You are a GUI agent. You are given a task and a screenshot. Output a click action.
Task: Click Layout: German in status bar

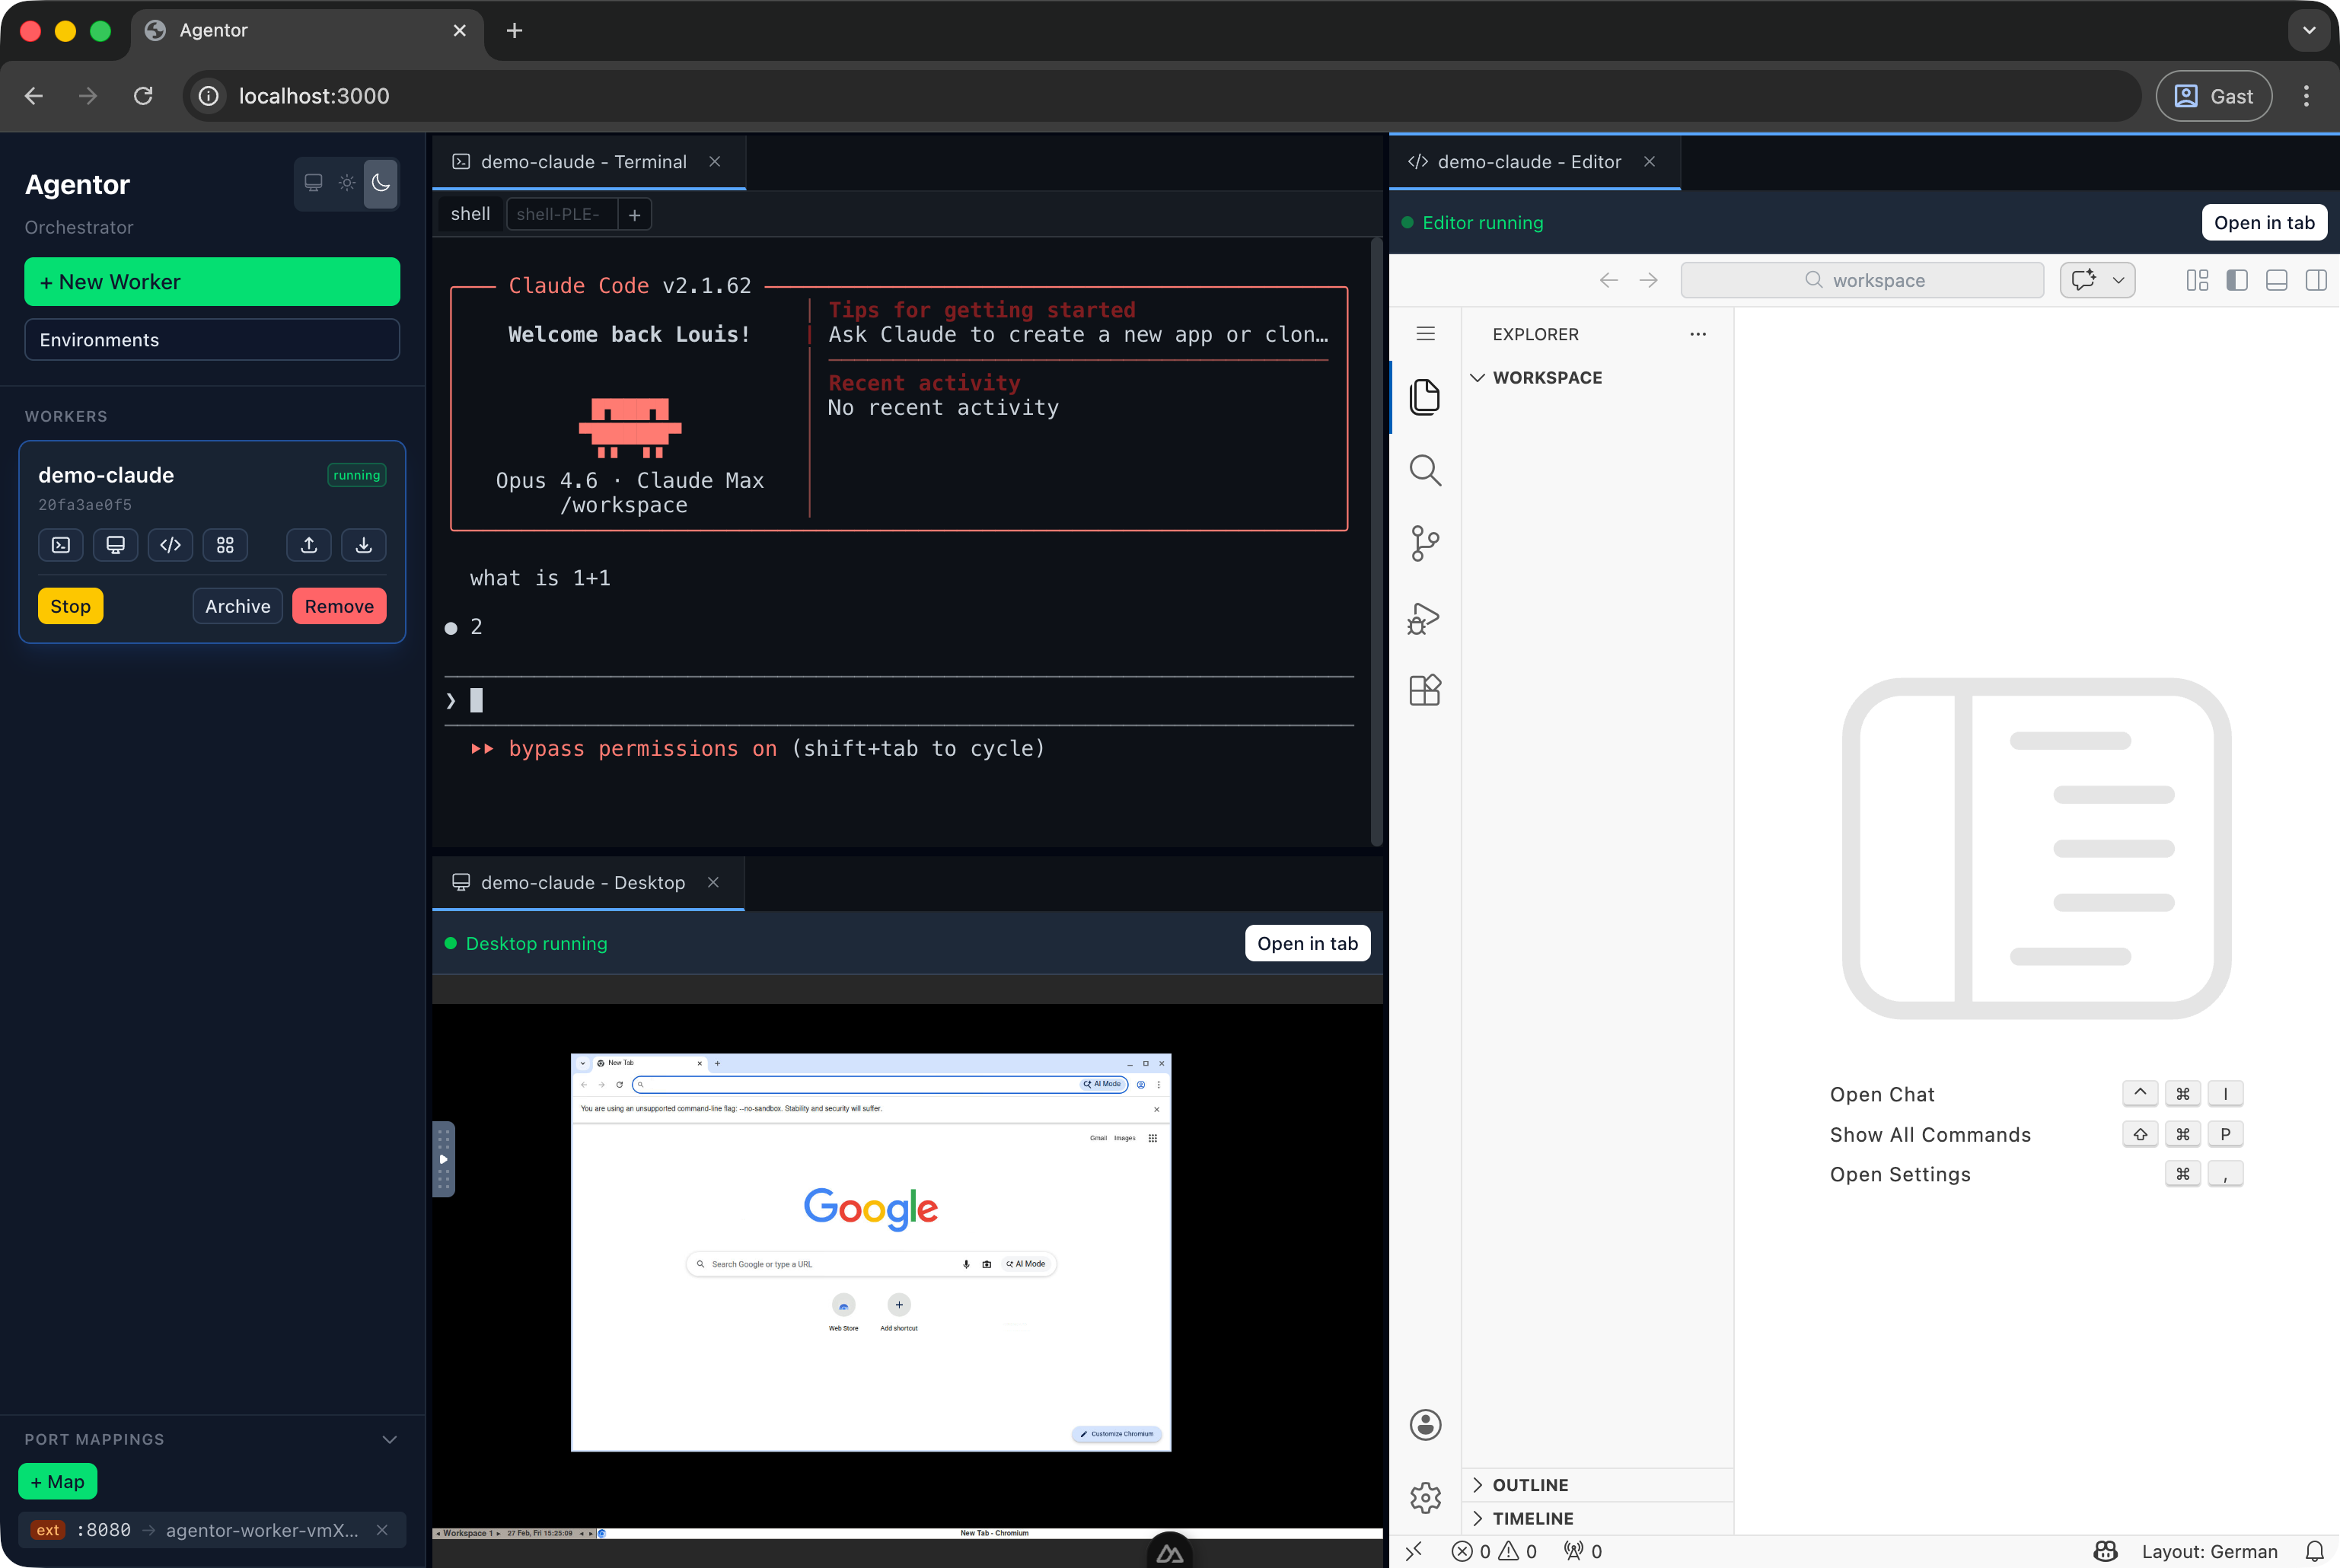pyautogui.click(x=2209, y=1551)
